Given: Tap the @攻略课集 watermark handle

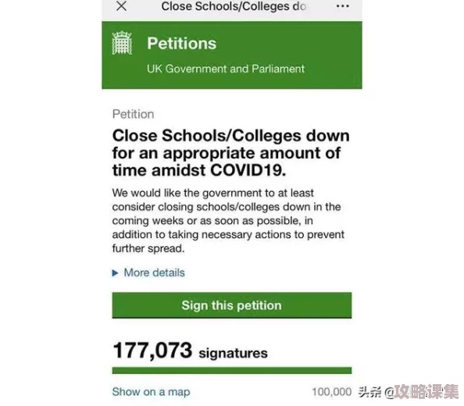Looking at the screenshot, I should point(421,392).
